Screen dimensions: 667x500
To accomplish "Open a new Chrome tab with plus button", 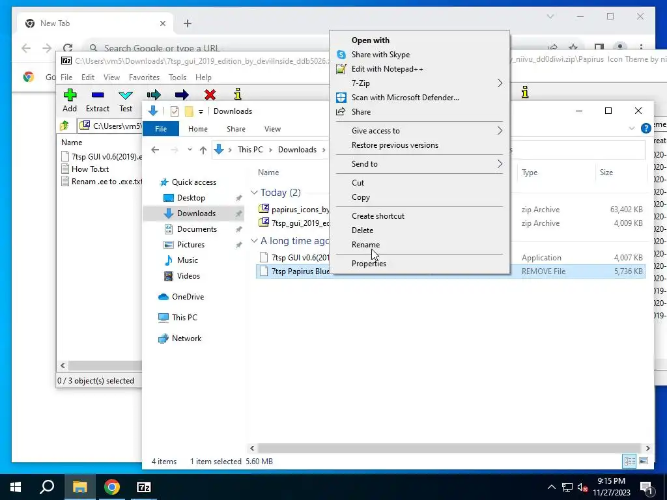I will pos(188,23).
